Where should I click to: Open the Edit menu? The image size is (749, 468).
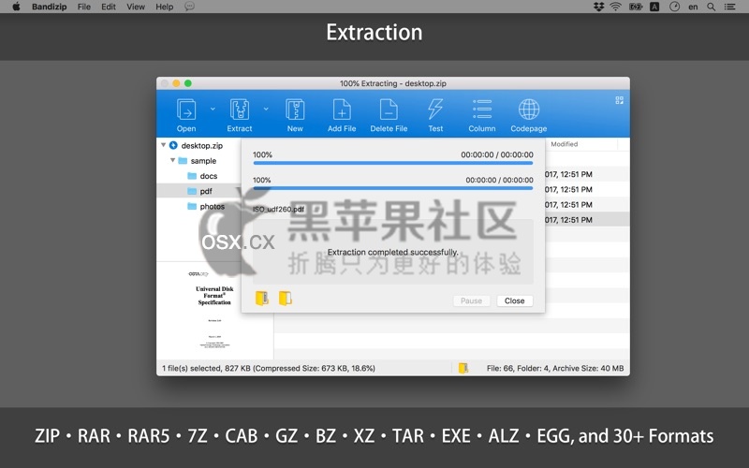click(x=109, y=7)
